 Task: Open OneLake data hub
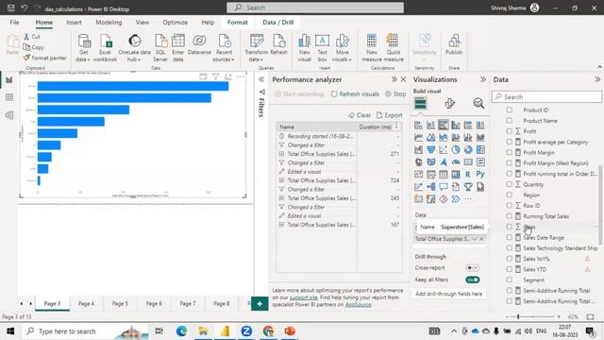(134, 48)
